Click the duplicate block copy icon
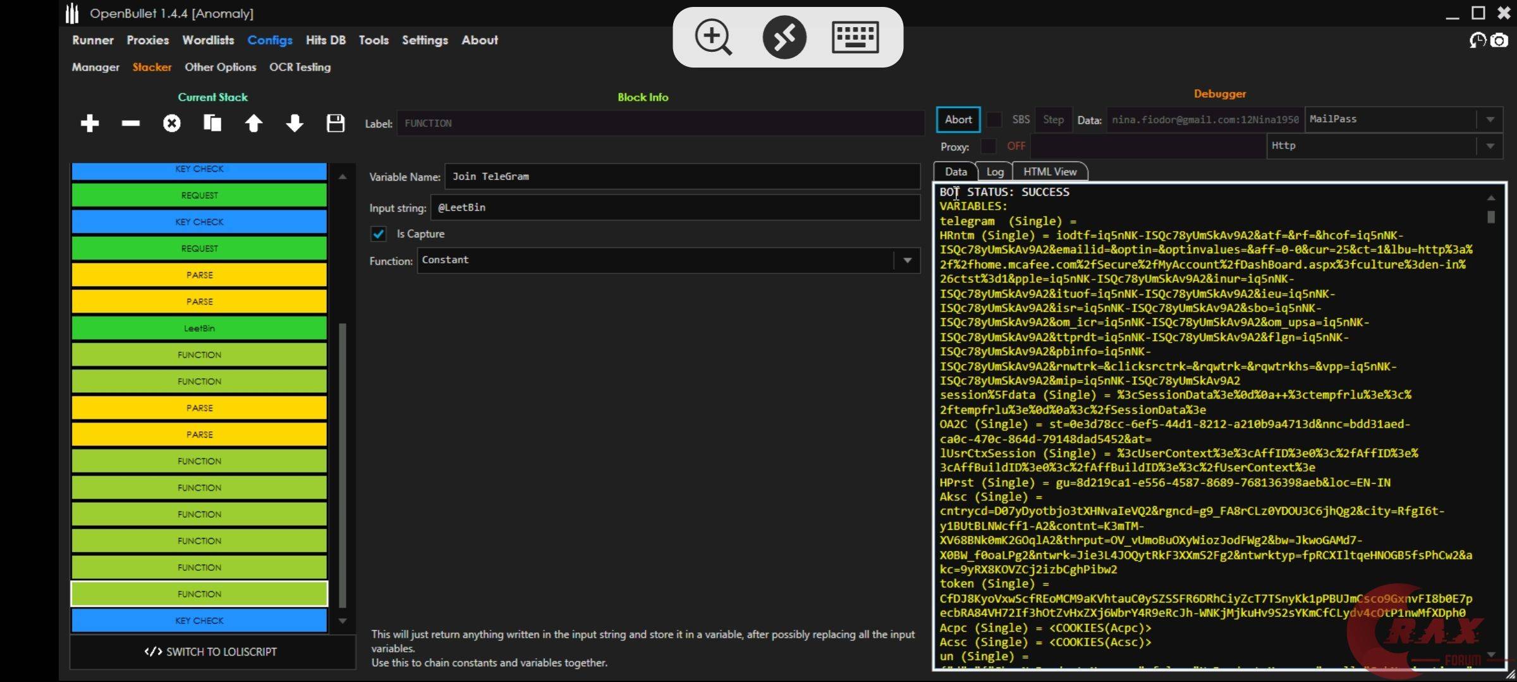The image size is (1517, 682). click(212, 123)
